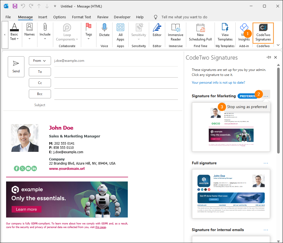Open 'Your personal info is not up to date?' link
Viewport: 283px width, 243px height.
click(x=218, y=83)
